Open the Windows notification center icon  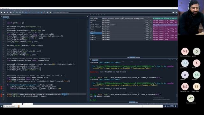point(176,106)
